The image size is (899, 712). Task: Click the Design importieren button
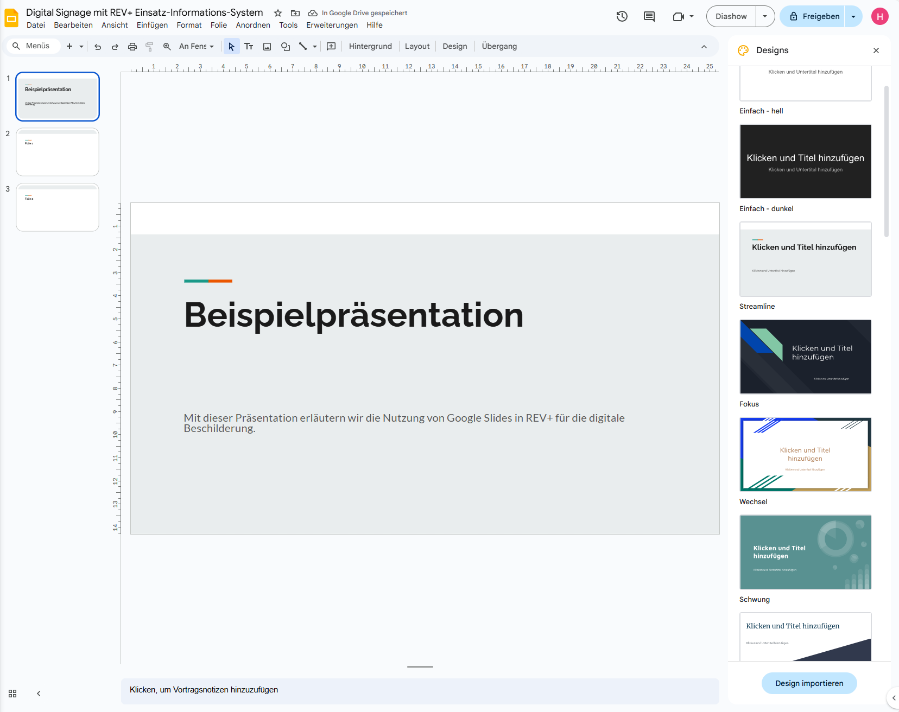809,683
